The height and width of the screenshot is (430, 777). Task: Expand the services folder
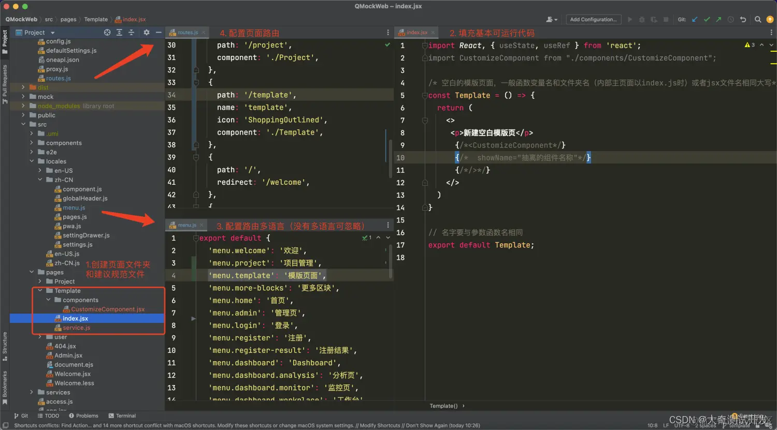[32, 392]
